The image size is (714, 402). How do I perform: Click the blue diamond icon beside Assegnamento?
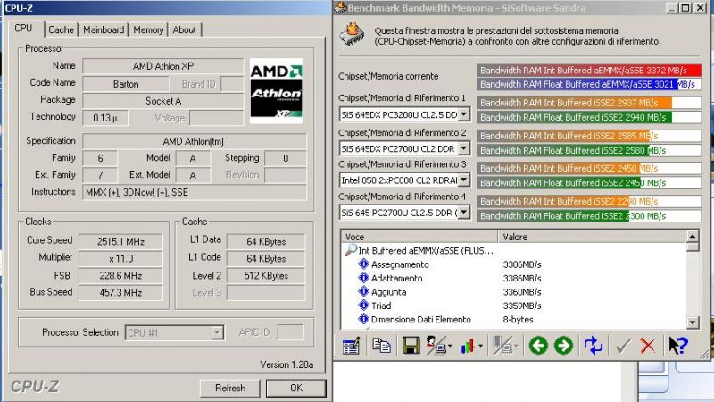click(363, 264)
